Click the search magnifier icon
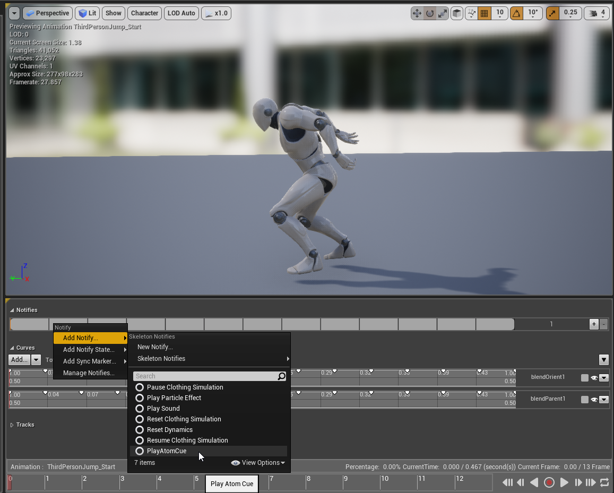 point(282,376)
